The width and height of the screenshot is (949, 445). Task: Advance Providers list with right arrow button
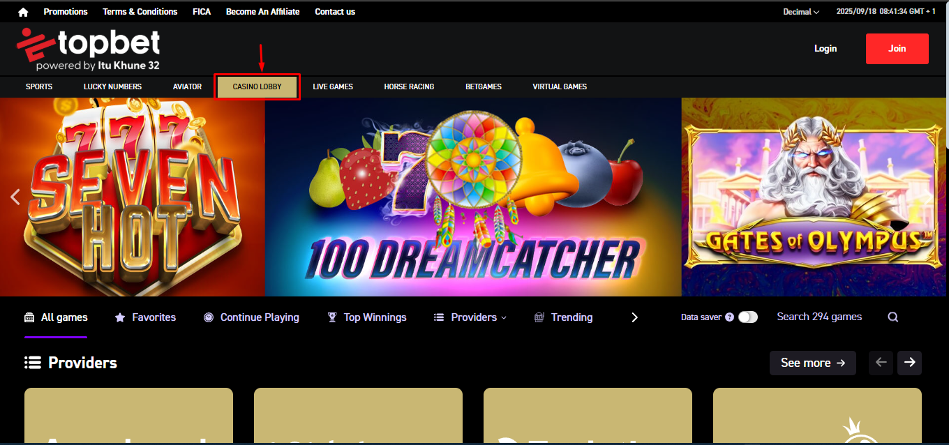click(909, 363)
